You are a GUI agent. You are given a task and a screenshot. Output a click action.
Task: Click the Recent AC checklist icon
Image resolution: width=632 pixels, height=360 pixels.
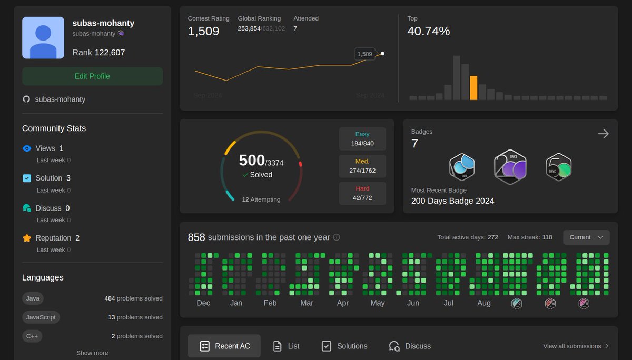point(205,346)
